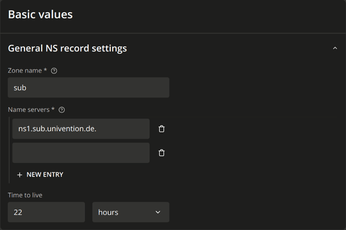Collapse the General NS record settings section
Viewport: 346px width, 230px height.
[334, 48]
